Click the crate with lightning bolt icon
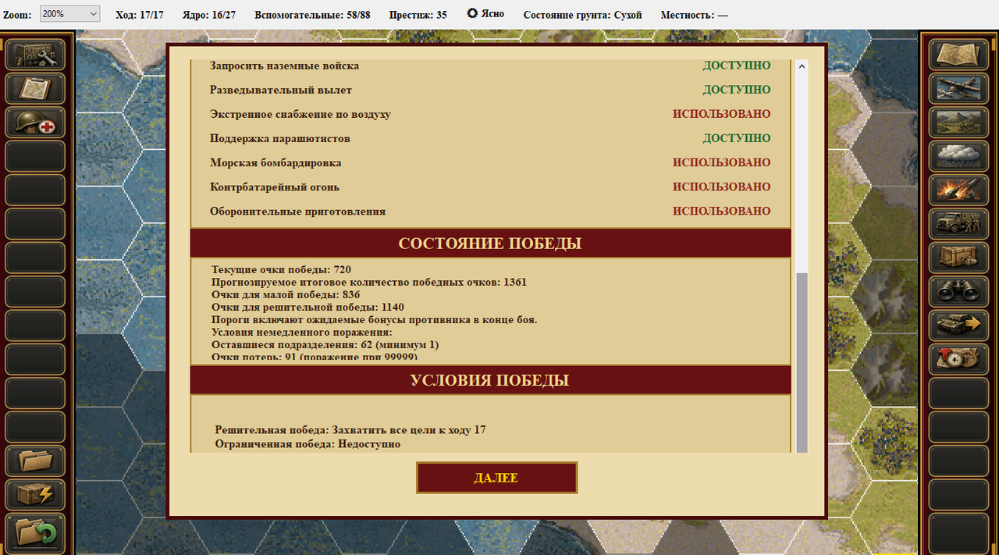 point(35,495)
